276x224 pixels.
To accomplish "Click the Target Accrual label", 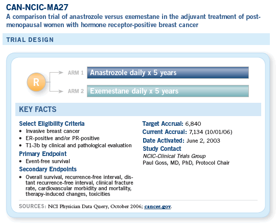I will click(x=163, y=124).
